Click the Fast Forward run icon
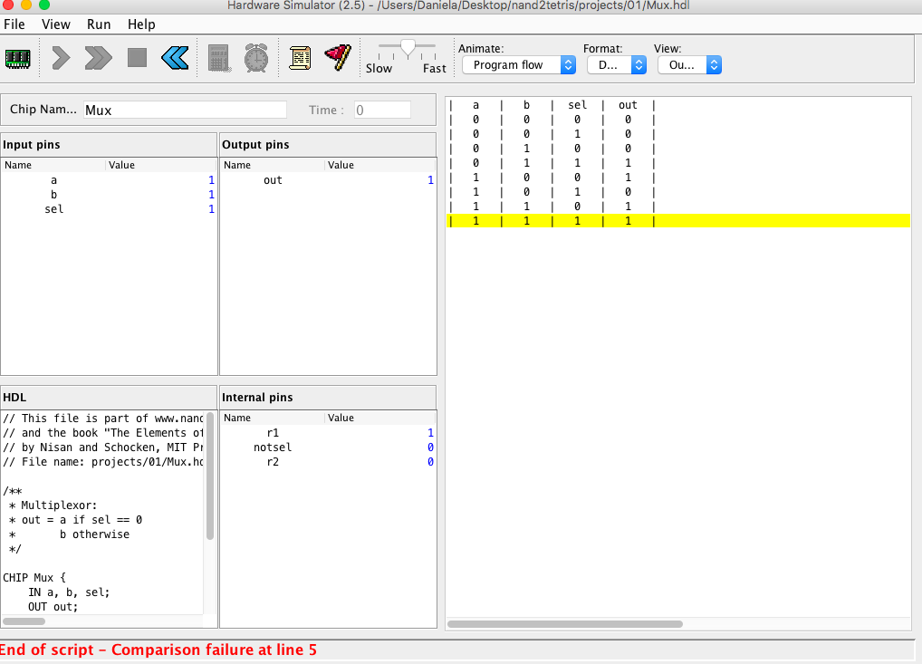This screenshot has height=664, width=922. (x=98, y=58)
